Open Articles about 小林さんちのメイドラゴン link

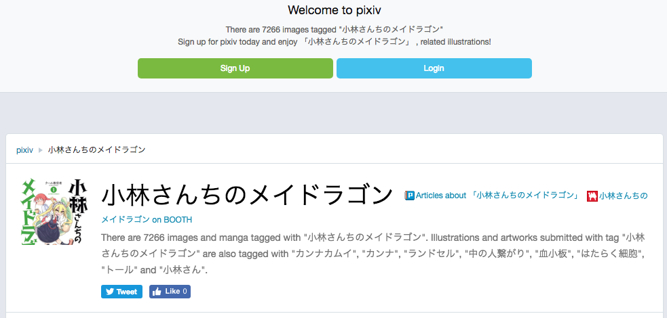pyautogui.click(x=497, y=196)
